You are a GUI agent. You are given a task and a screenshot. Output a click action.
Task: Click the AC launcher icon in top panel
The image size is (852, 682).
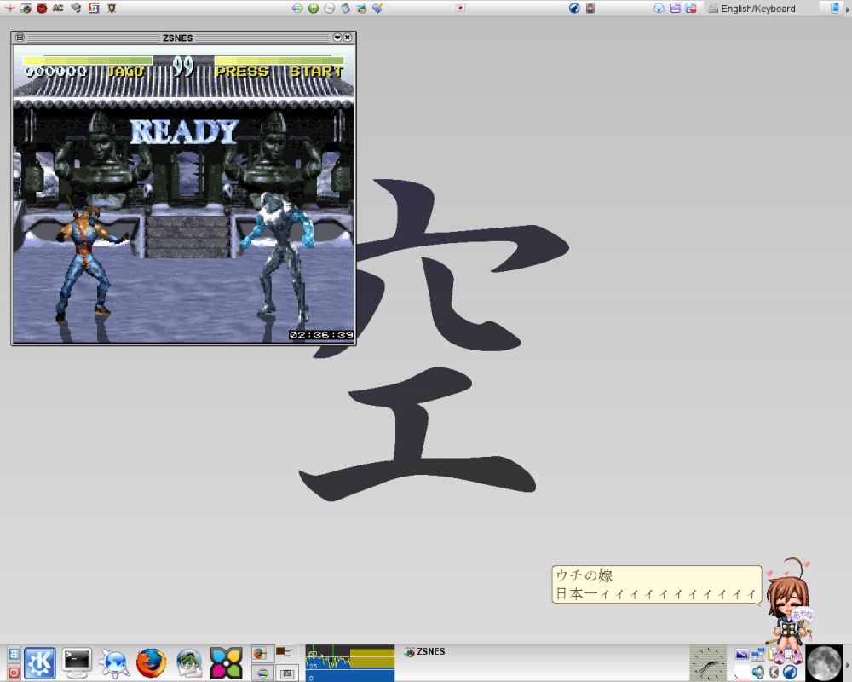[58, 9]
